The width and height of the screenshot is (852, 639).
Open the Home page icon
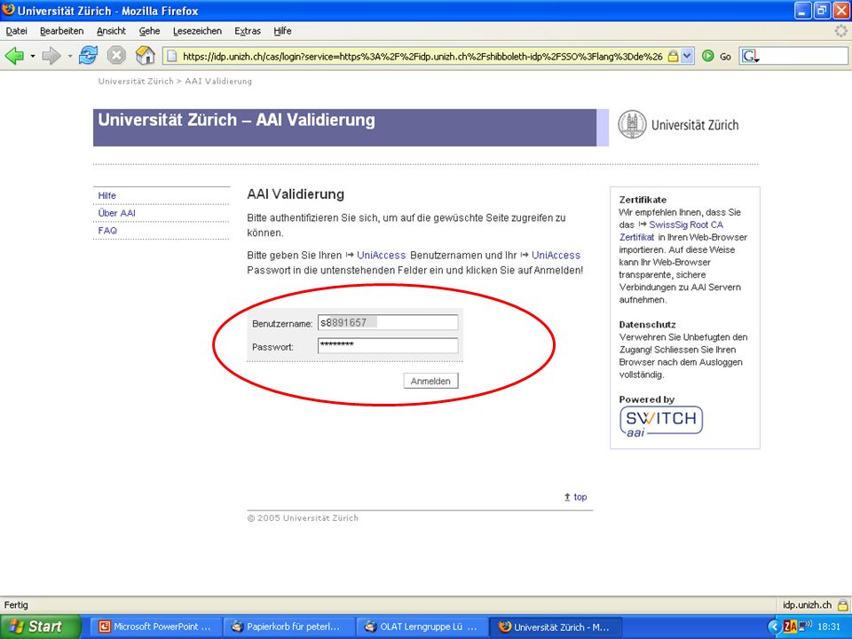click(145, 55)
